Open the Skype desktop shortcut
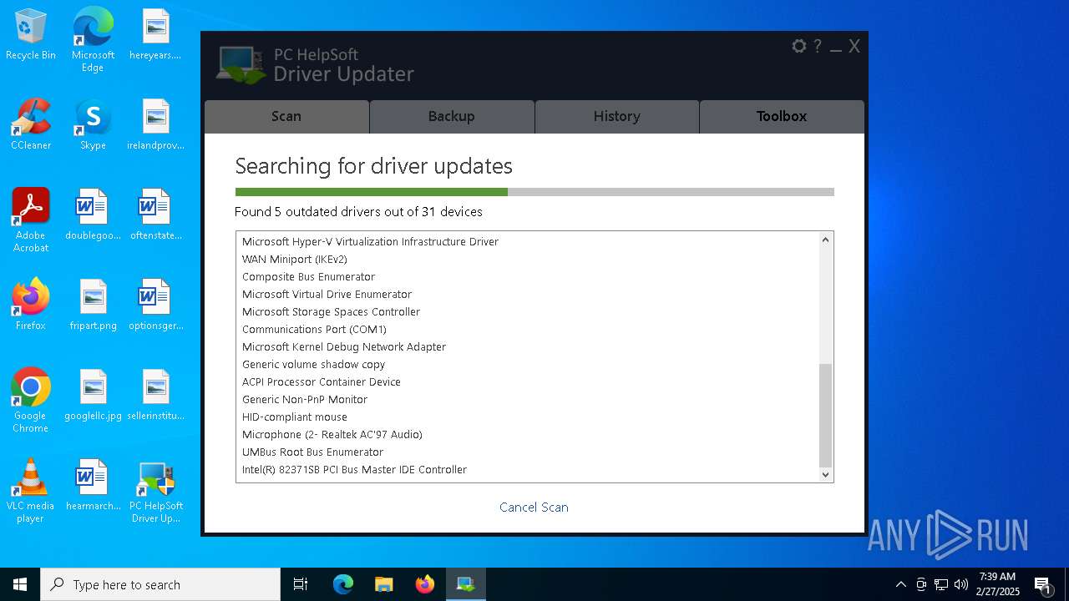1069x601 pixels. pos(93,125)
